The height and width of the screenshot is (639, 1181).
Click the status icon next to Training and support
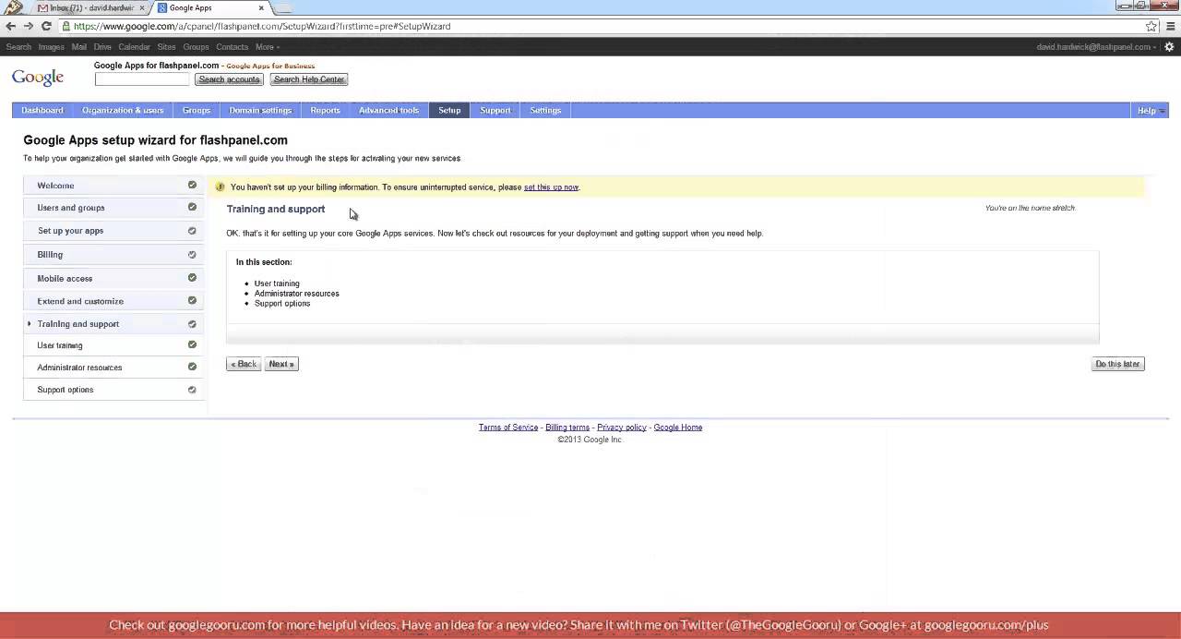pos(192,324)
